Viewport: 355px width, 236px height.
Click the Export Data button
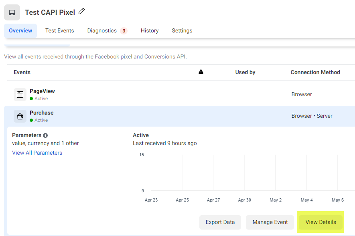point(220,222)
